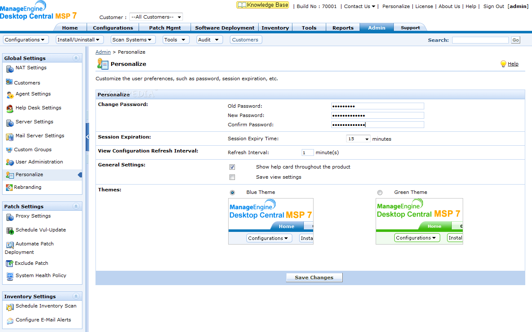Open the Install/Uninstall dropdown
532x332 pixels.
(x=79, y=40)
